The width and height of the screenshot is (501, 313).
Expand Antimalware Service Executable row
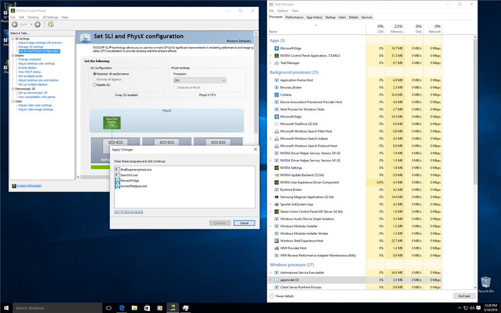pos(270,273)
